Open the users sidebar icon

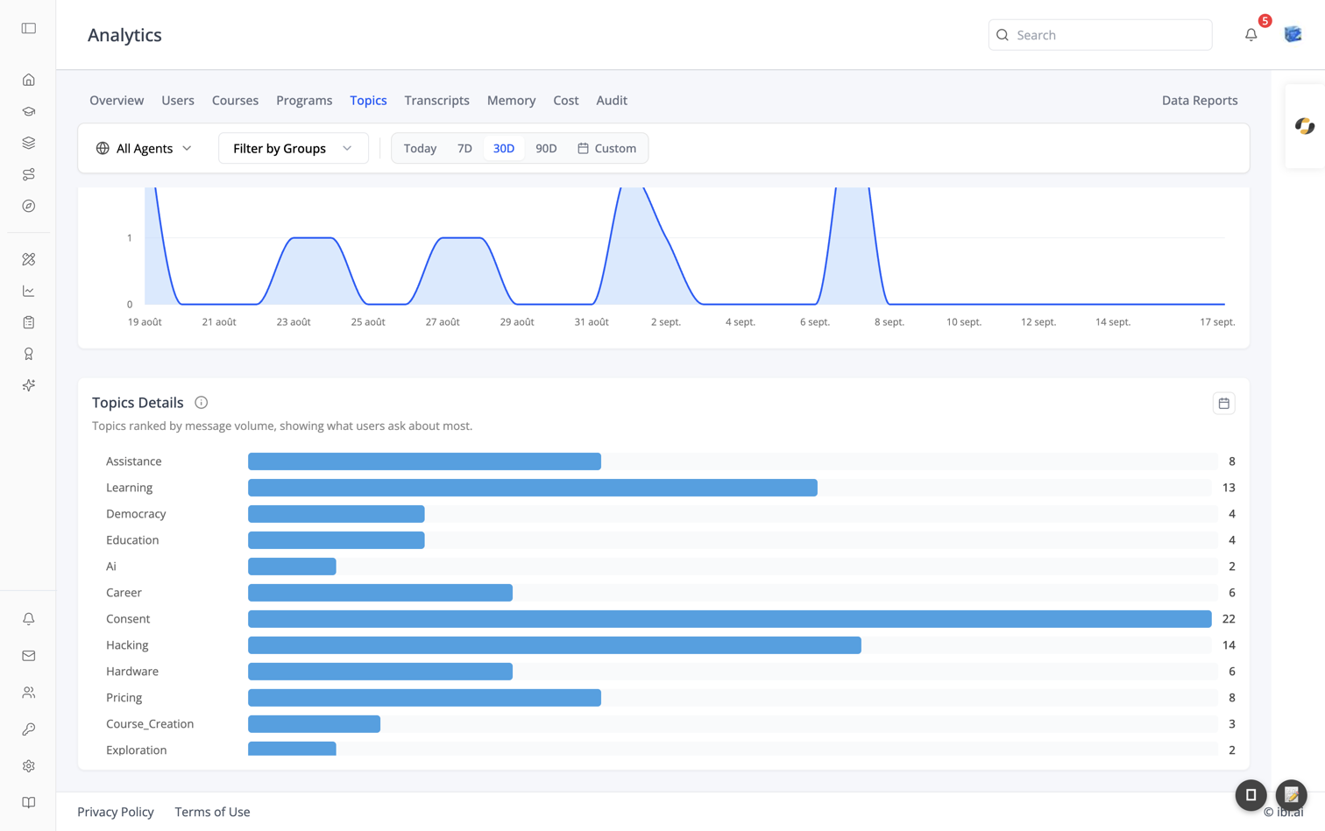(29, 693)
